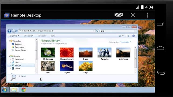
Task: Disconnect using the X icon in Remote Desktop bar
Action: click(133, 15)
